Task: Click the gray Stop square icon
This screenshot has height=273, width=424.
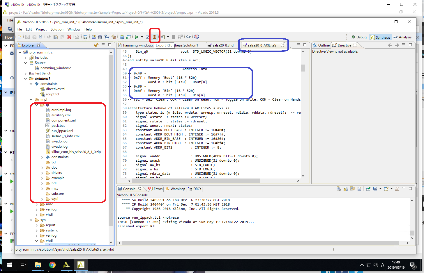Action: coord(174,37)
